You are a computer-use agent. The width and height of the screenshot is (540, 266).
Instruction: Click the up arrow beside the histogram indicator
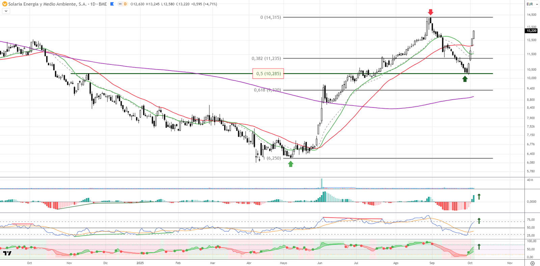(x=479, y=196)
